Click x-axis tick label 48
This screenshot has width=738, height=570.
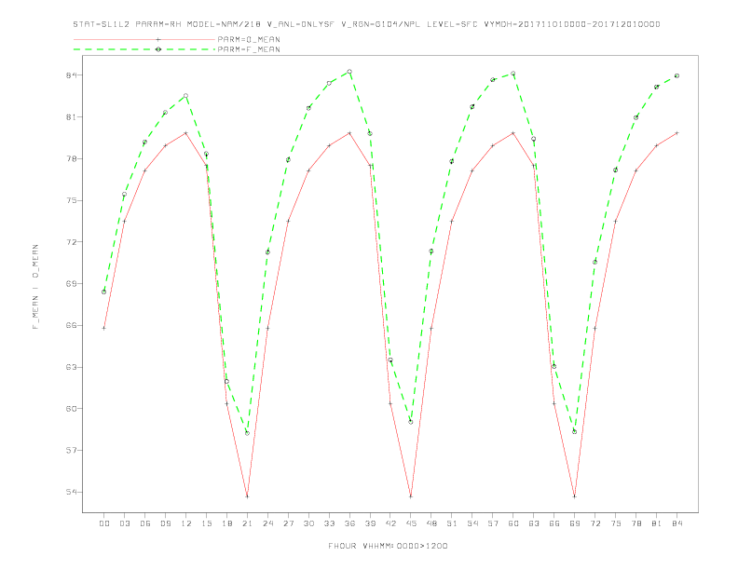pyautogui.click(x=431, y=523)
